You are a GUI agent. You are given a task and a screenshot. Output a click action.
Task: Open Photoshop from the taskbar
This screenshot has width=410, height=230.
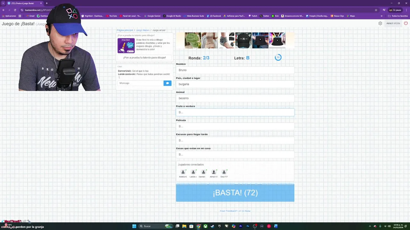pos(248,226)
